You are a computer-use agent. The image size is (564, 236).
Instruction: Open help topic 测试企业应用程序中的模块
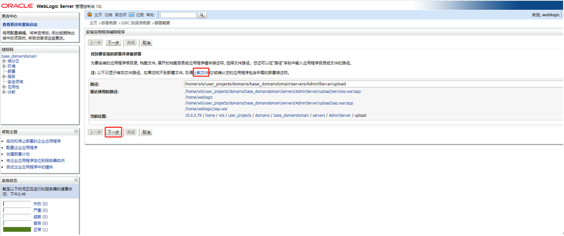29,167
